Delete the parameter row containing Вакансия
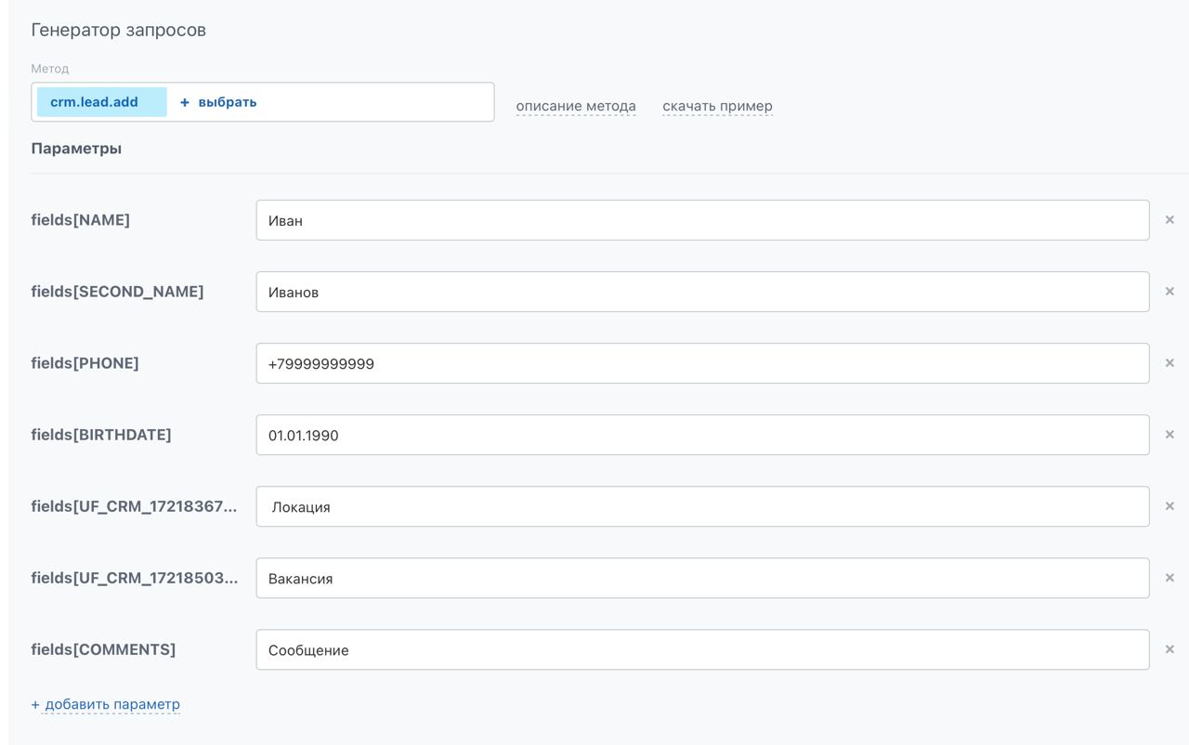 click(1169, 578)
